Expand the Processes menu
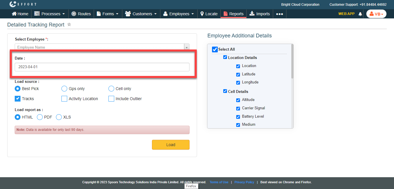The height and width of the screenshot is (189, 394). tap(50, 14)
